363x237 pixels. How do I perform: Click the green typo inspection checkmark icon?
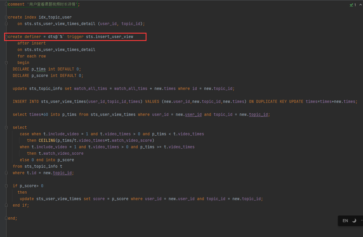351,5
